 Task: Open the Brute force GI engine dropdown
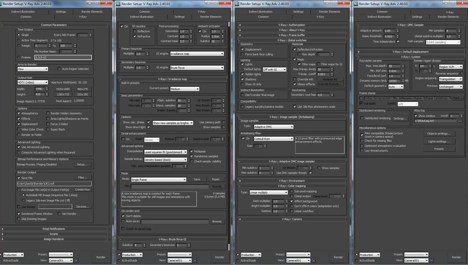tap(197, 68)
